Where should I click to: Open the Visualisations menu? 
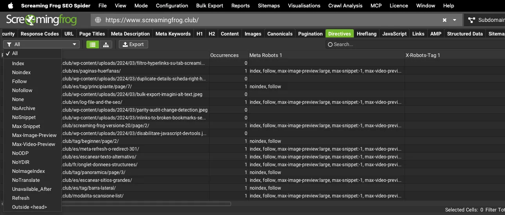[304, 5]
